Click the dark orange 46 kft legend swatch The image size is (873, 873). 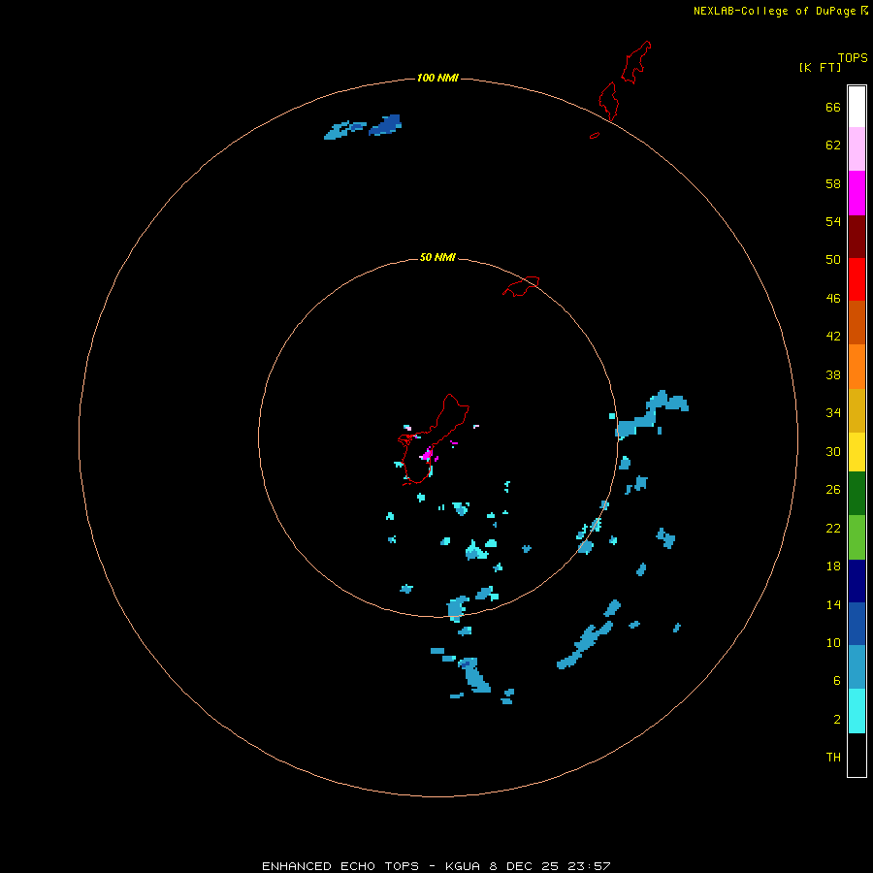point(857,323)
